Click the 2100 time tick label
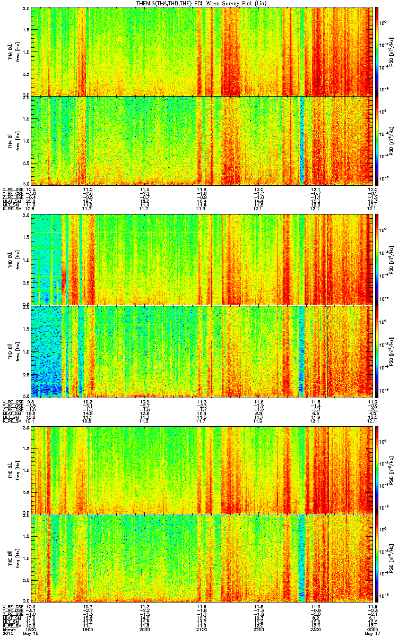The image size is (398, 637). coord(202,630)
